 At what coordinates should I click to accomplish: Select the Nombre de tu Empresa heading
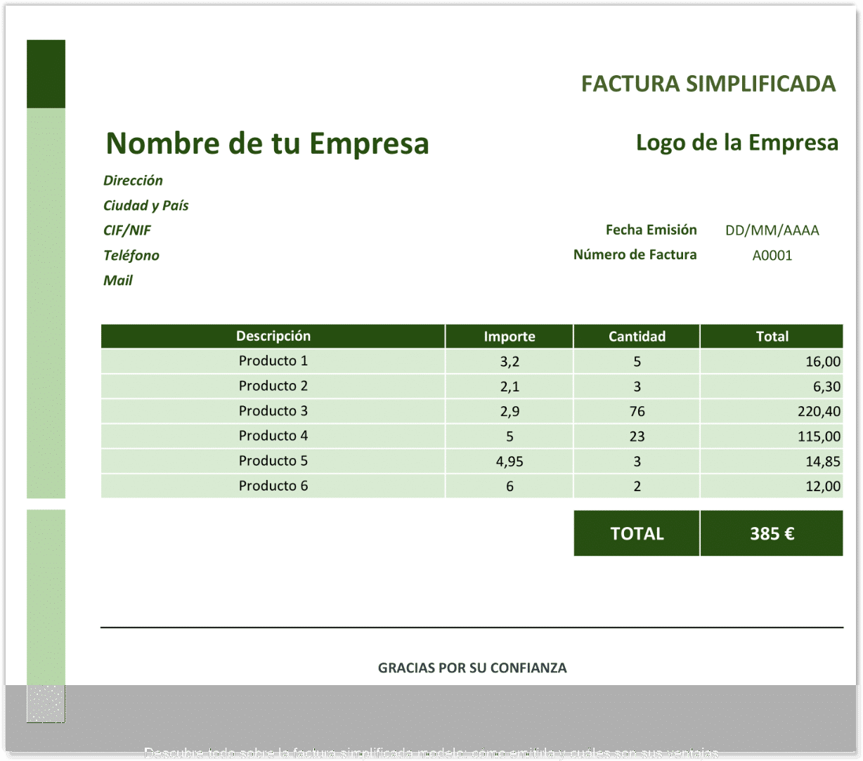click(267, 143)
